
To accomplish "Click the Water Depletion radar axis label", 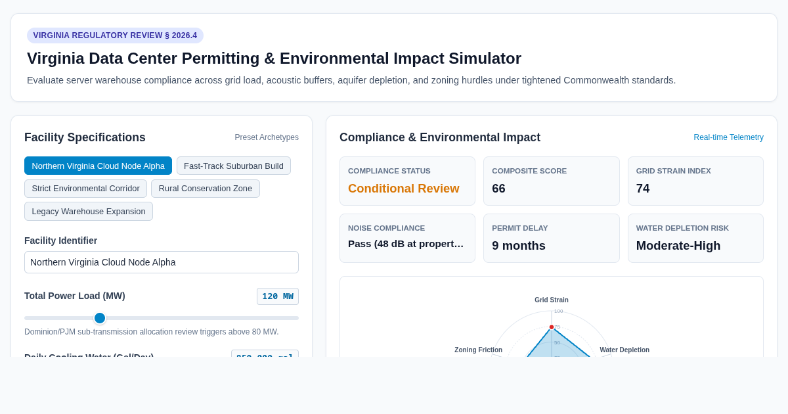I will click(x=624, y=350).
